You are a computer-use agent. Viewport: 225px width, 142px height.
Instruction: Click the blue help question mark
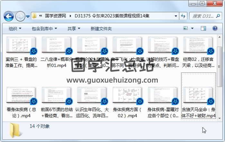tap(215, 28)
